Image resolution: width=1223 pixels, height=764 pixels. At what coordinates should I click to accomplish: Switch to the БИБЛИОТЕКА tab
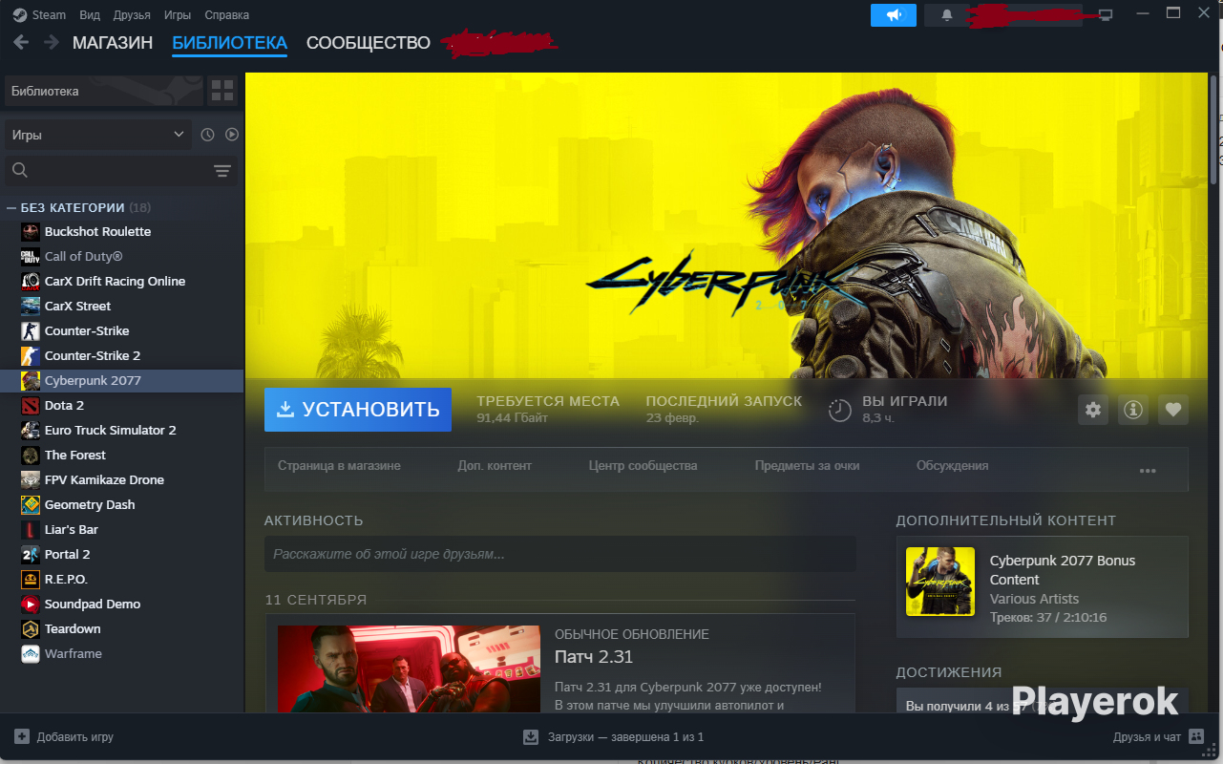click(229, 43)
